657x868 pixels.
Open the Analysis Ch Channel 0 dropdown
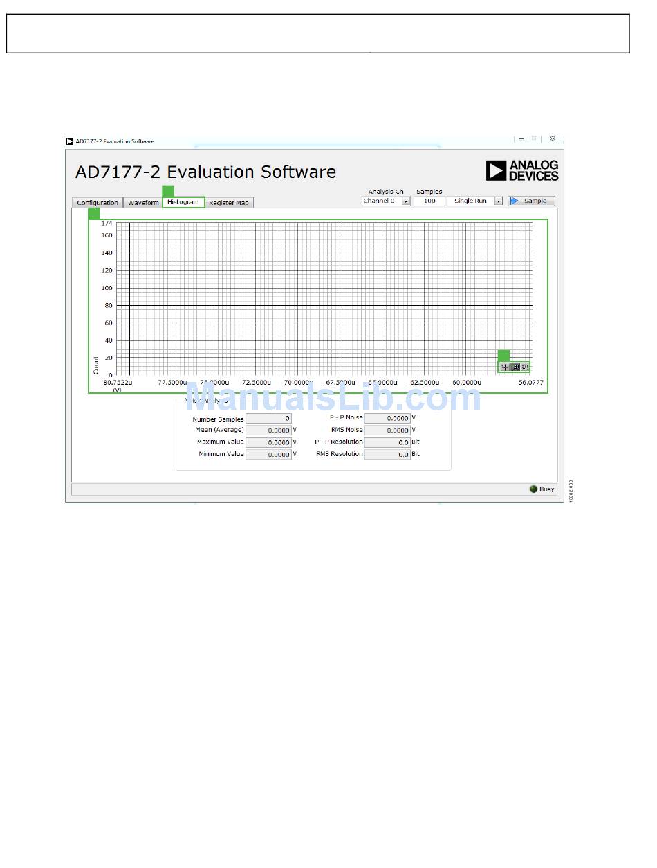[x=386, y=201]
